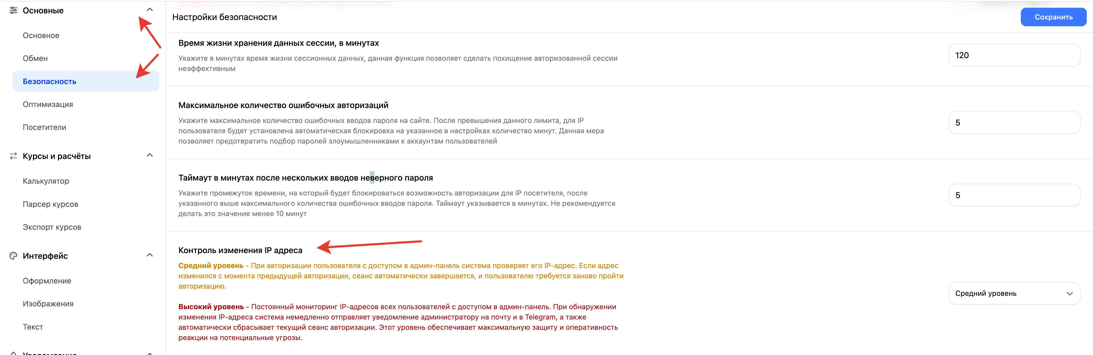Open Парсер курсов in sidebar
Image resolution: width=1093 pixels, height=355 pixels.
51,204
